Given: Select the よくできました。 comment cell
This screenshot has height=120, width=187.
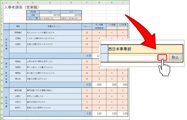Looking at the screenshot, I should pos(50,19).
